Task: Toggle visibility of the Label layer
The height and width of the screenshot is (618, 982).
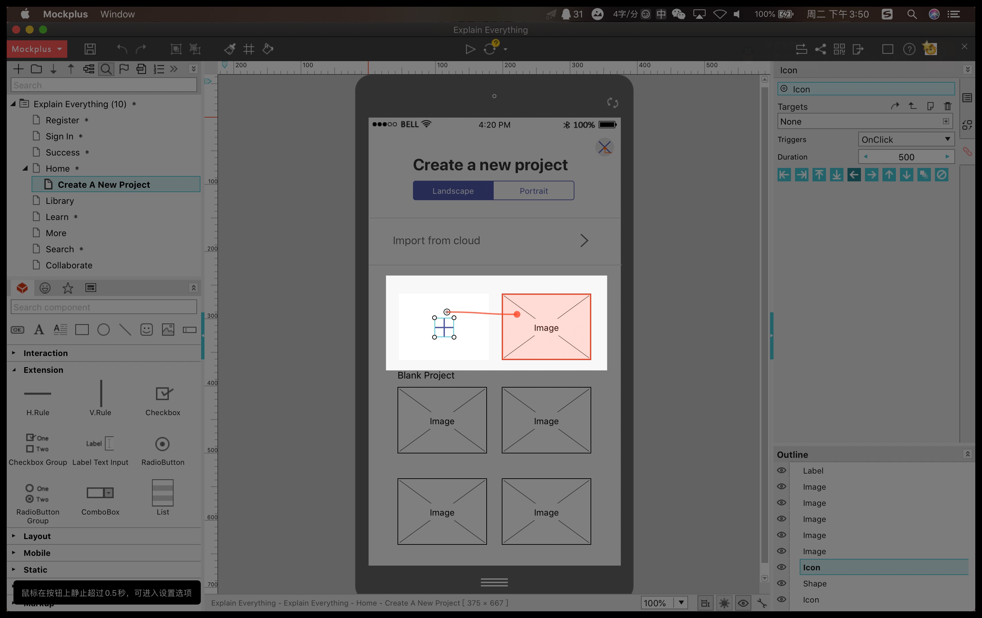Action: point(781,470)
